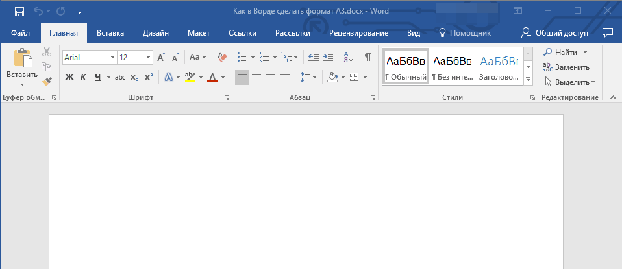This screenshot has width=622, height=269.
Task: Click the Increase Indent icon
Action: click(328, 57)
